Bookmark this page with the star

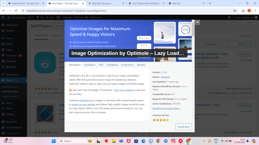coord(235,11)
